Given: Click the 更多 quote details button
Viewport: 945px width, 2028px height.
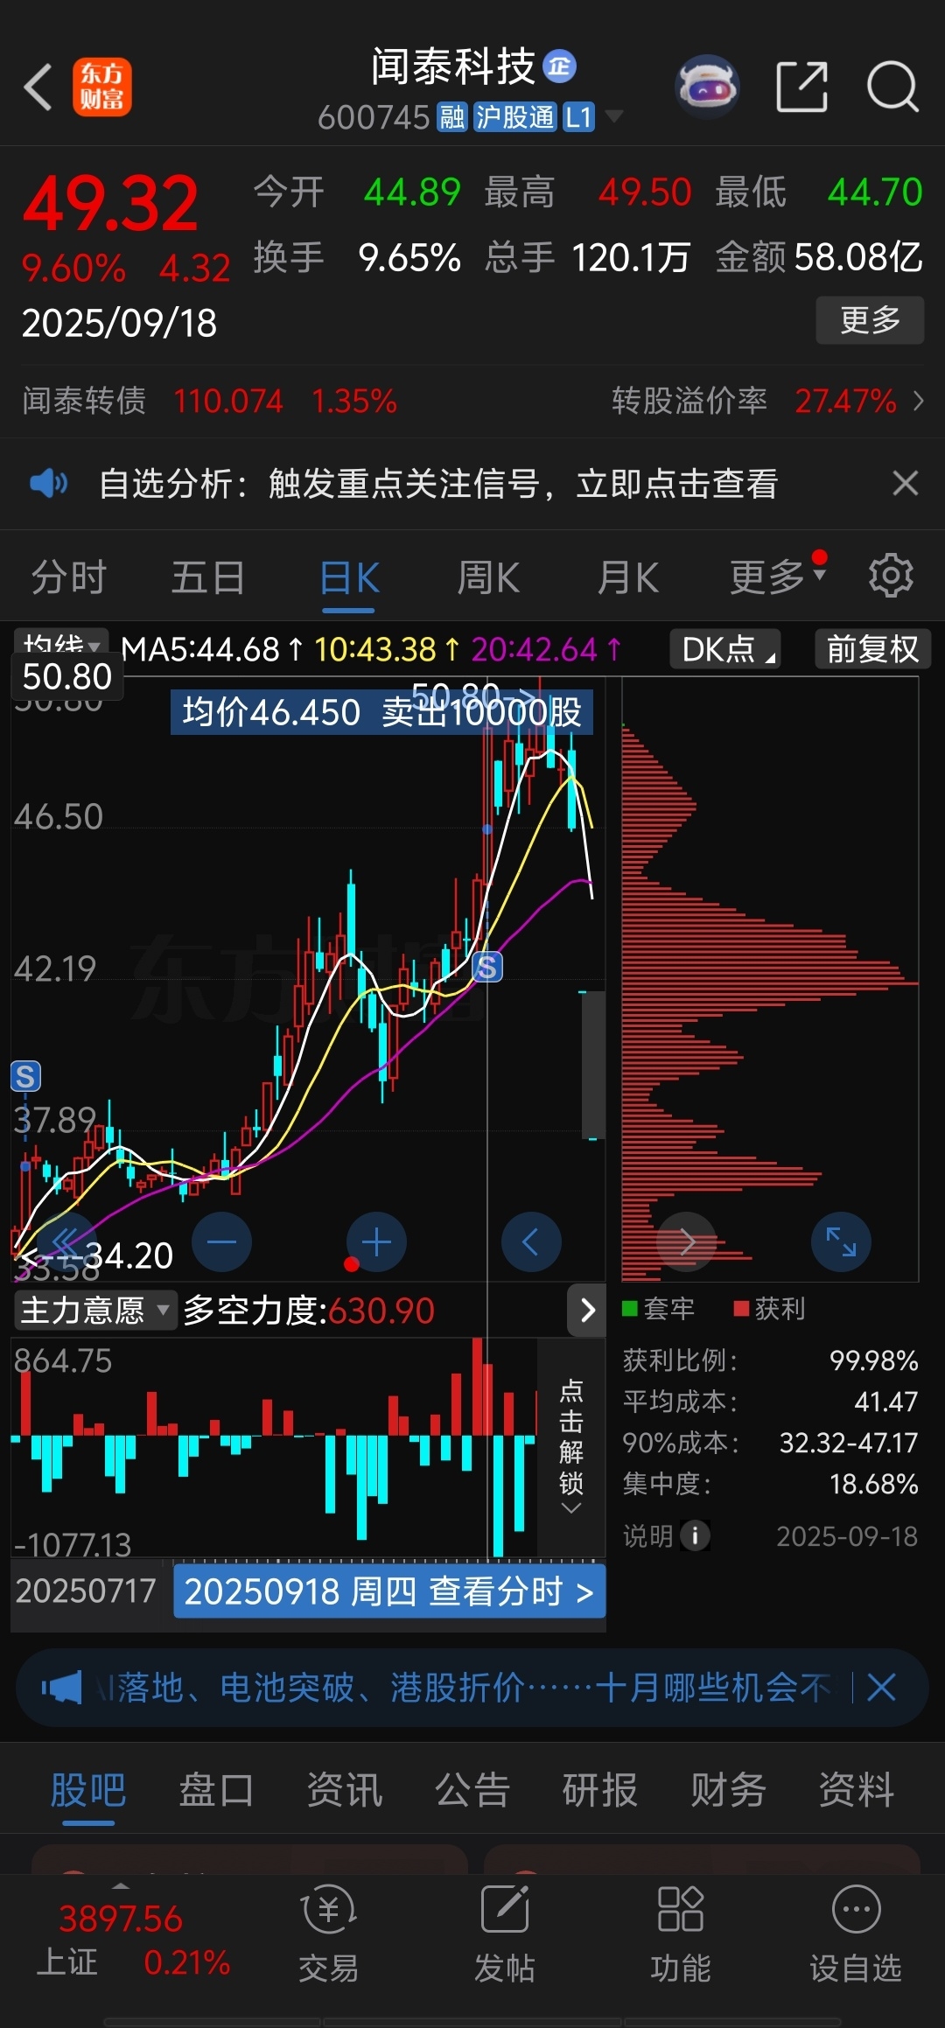Looking at the screenshot, I should pos(870,320).
